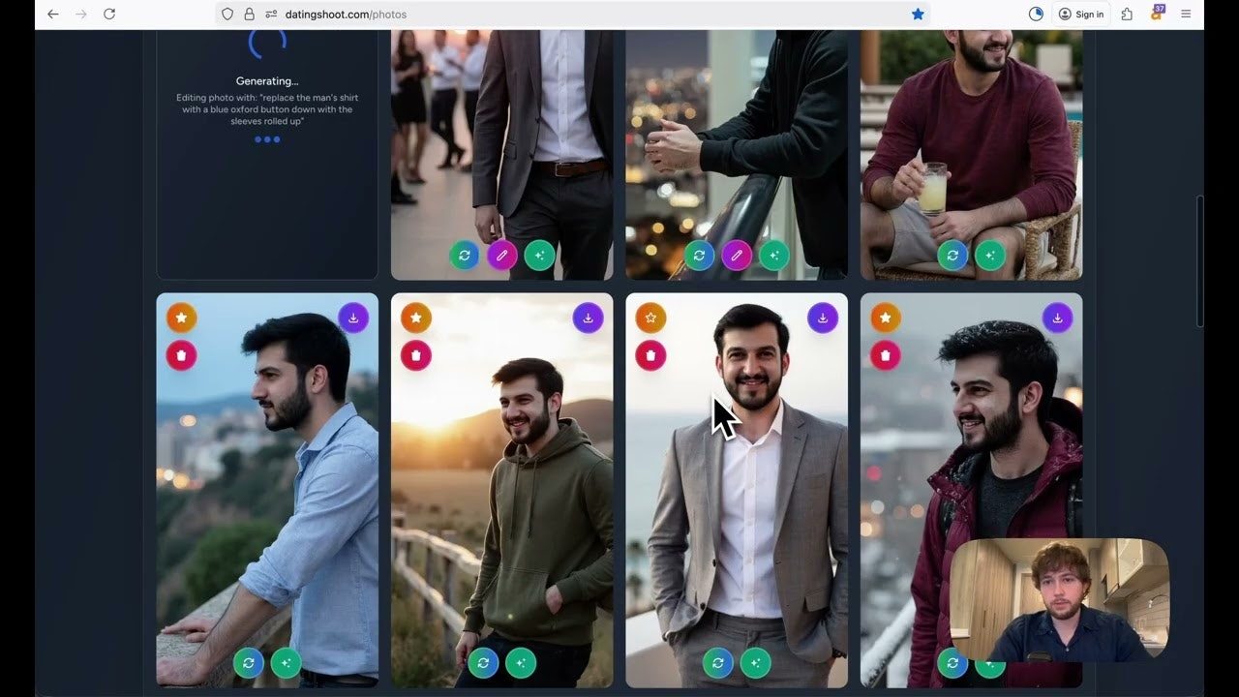Toggle favorite star on maroon jacket photo
The height and width of the screenshot is (697, 1239).
885,318
